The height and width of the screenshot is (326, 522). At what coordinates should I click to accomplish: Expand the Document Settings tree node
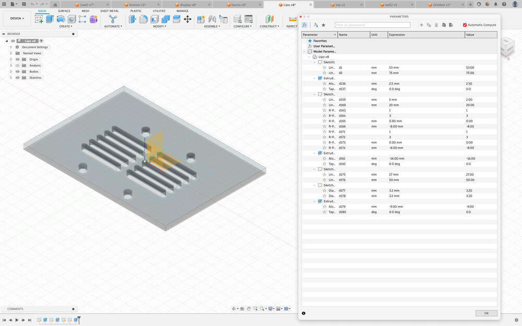coord(10,47)
